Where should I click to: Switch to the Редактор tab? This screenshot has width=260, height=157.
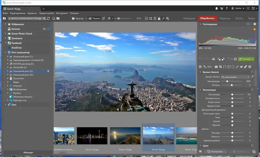225,18
